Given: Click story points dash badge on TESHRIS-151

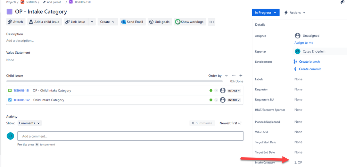Looking at the screenshot, I should (x=216, y=90).
